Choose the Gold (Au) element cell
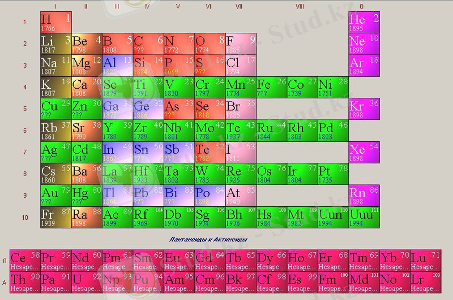Viewport: 453px width, 300px height. click(x=56, y=196)
